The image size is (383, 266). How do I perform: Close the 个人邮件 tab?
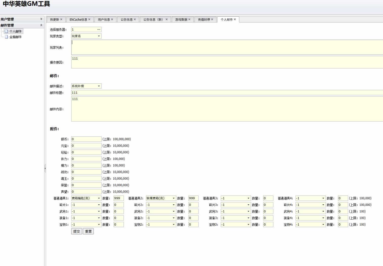pos(235,19)
